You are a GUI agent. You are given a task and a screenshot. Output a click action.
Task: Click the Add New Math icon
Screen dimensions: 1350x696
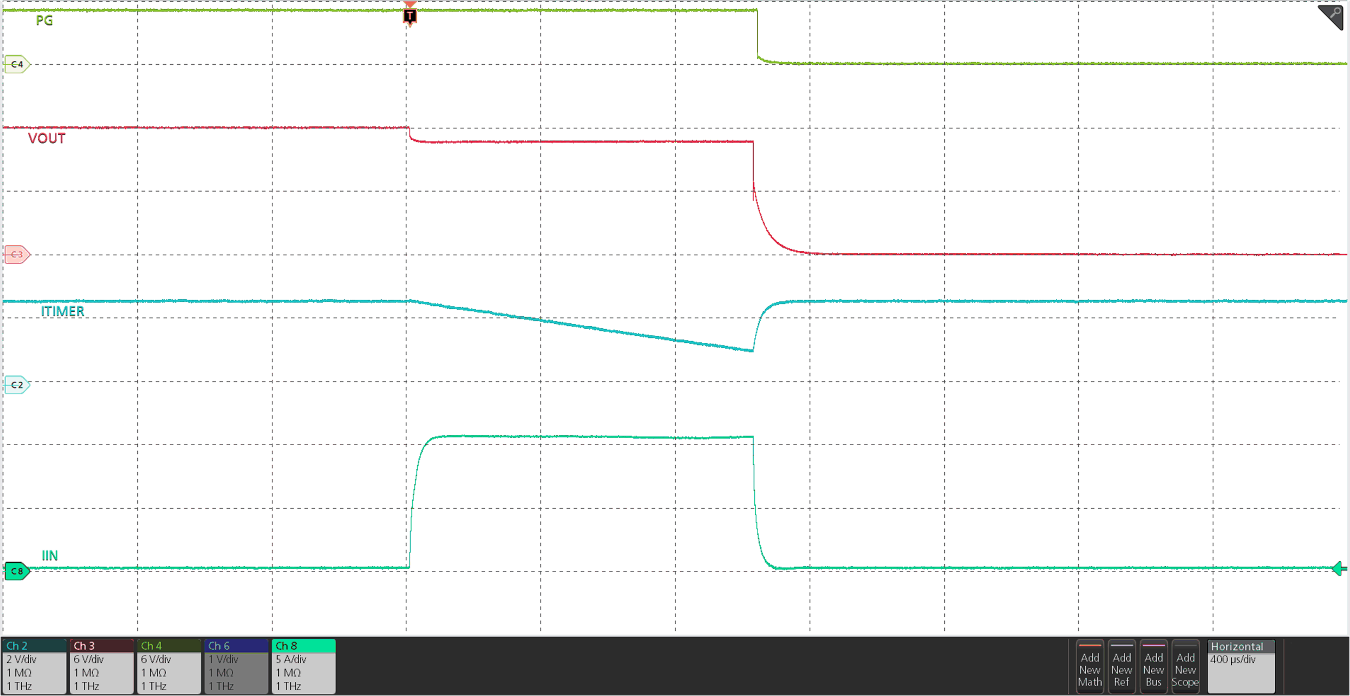(1090, 668)
